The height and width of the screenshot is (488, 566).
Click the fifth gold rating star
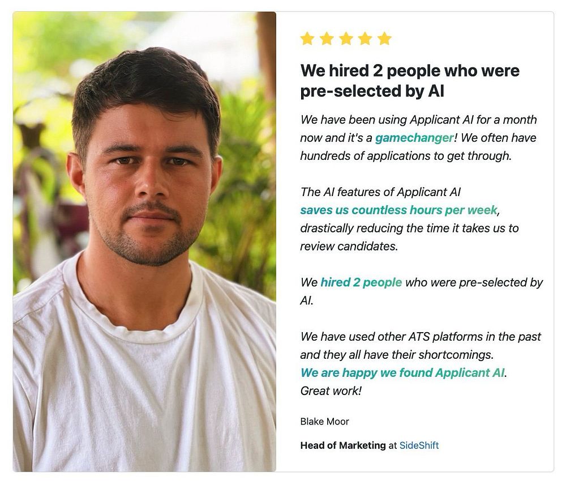pos(384,39)
